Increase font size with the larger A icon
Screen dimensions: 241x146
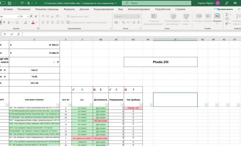point(31,16)
